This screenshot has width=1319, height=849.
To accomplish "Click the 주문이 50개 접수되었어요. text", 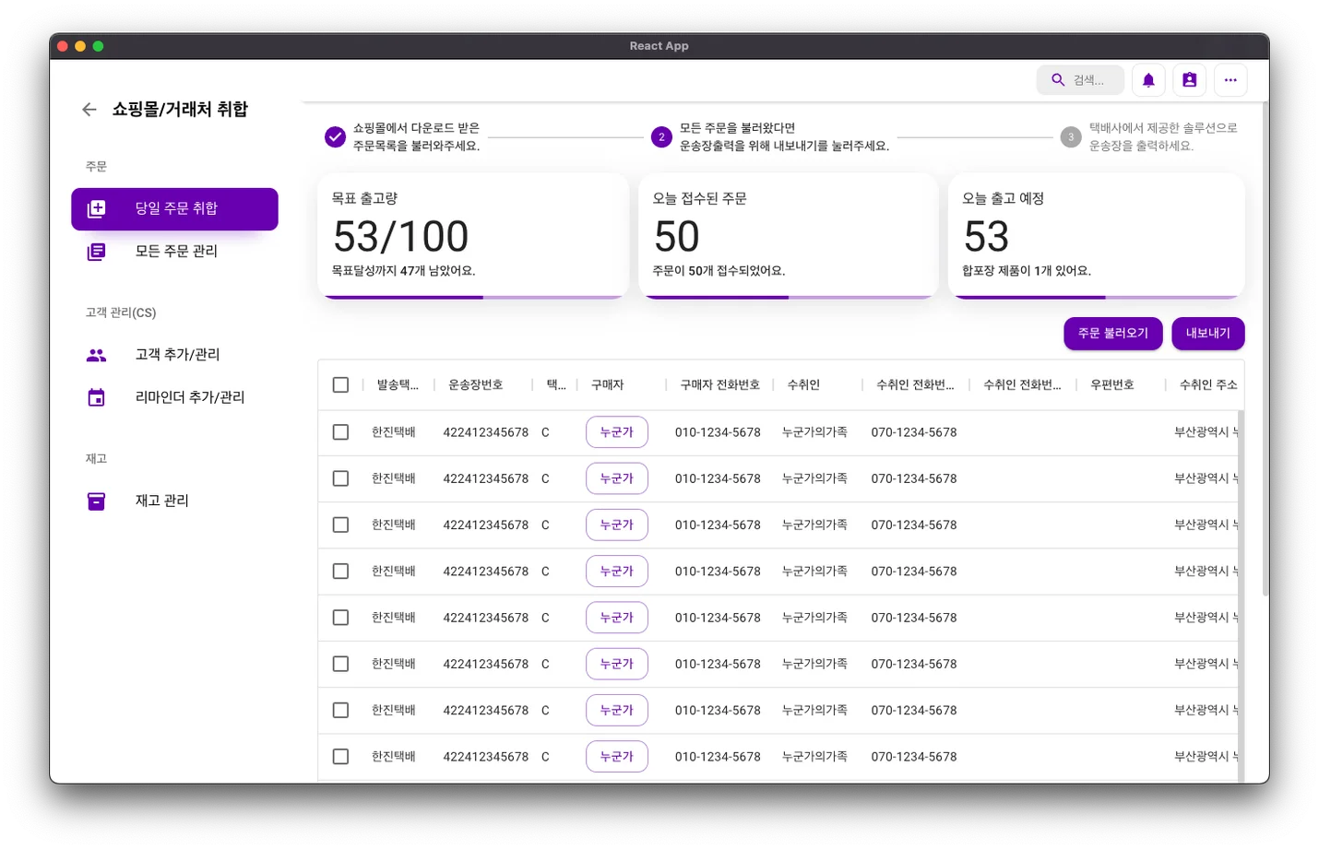I will click(x=719, y=271).
